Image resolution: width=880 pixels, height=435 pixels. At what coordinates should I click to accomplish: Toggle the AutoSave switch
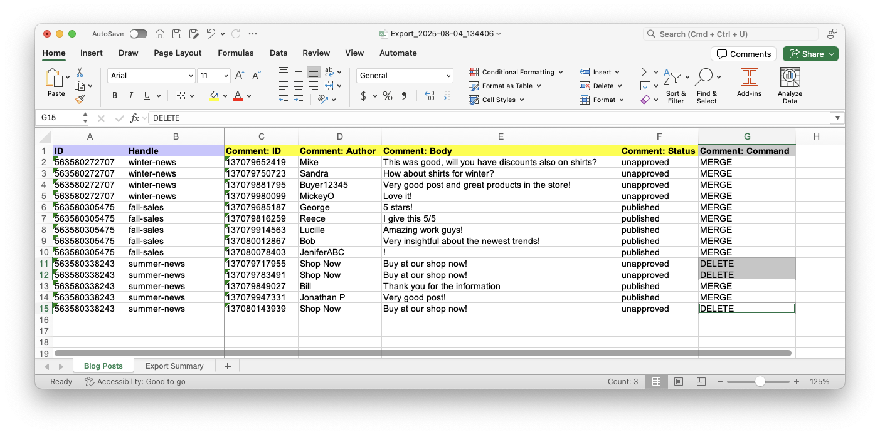point(138,34)
